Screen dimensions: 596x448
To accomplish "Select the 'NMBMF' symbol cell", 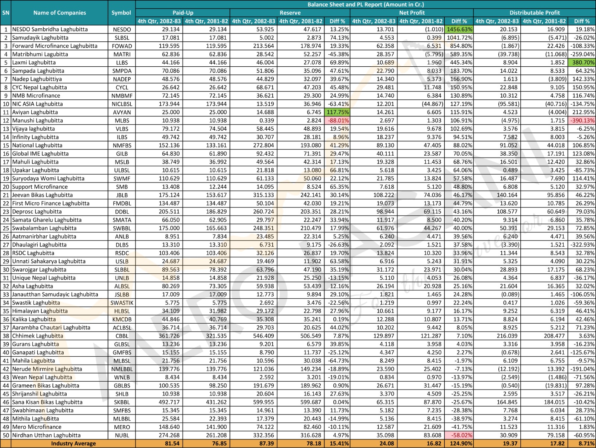I will [122, 96].
